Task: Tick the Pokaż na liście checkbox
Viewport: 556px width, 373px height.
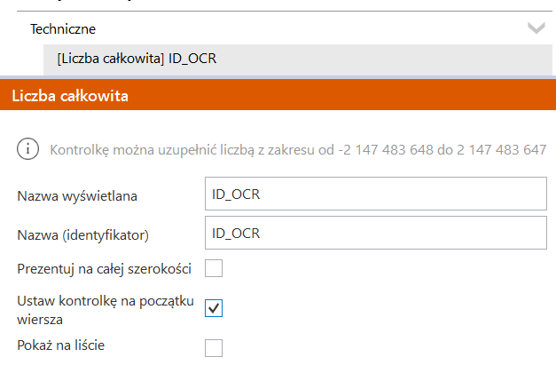Action: 214,346
